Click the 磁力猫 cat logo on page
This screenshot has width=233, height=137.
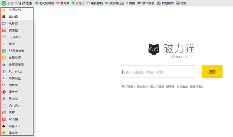click(172, 50)
